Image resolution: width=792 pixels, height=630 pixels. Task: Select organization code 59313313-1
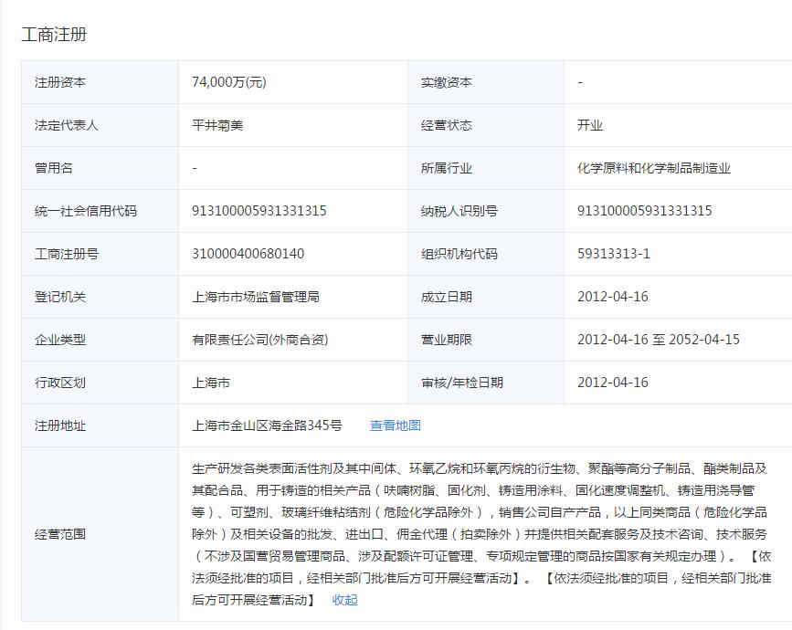pos(614,254)
